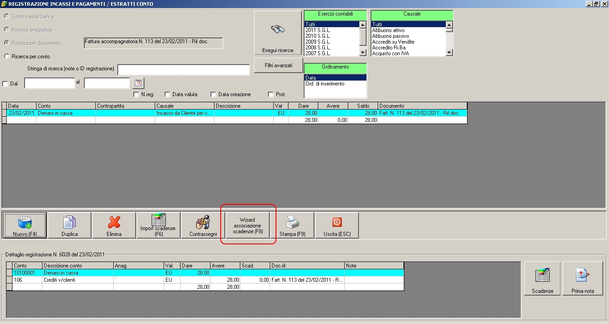
Task: Open Filtri avanzati
Action: point(278,65)
